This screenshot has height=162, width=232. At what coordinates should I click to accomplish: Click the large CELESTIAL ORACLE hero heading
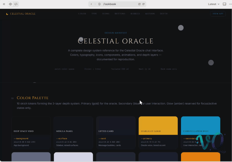[115, 41]
